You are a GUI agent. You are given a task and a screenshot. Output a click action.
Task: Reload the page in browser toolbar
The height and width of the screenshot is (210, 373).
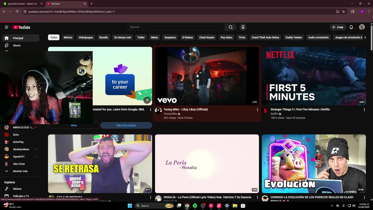point(17,12)
